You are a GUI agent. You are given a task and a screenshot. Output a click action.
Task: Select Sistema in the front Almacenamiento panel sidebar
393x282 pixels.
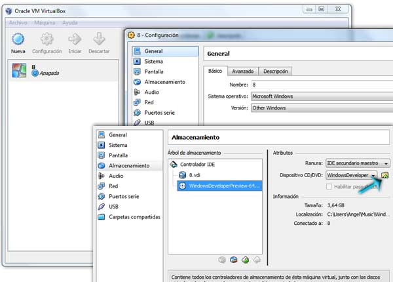tap(130, 146)
